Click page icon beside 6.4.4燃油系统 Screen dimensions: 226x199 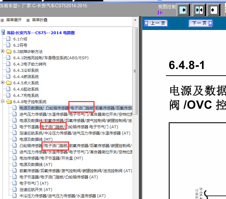click(8, 76)
